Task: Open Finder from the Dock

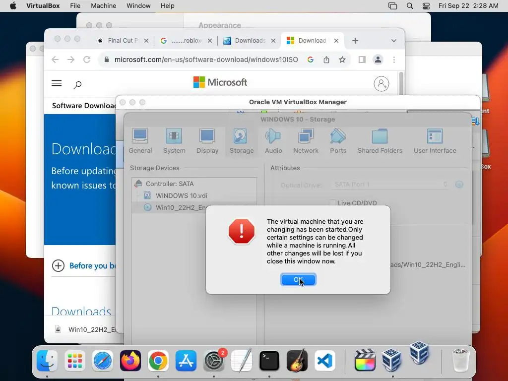Action: [47, 361]
